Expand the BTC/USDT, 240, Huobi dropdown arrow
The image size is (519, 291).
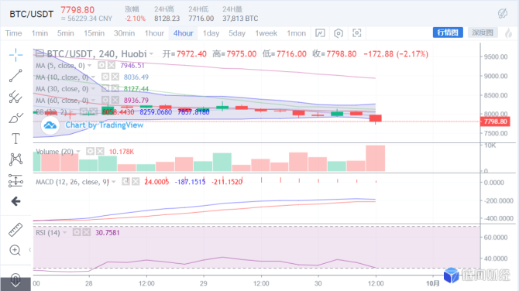tap(151, 54)
